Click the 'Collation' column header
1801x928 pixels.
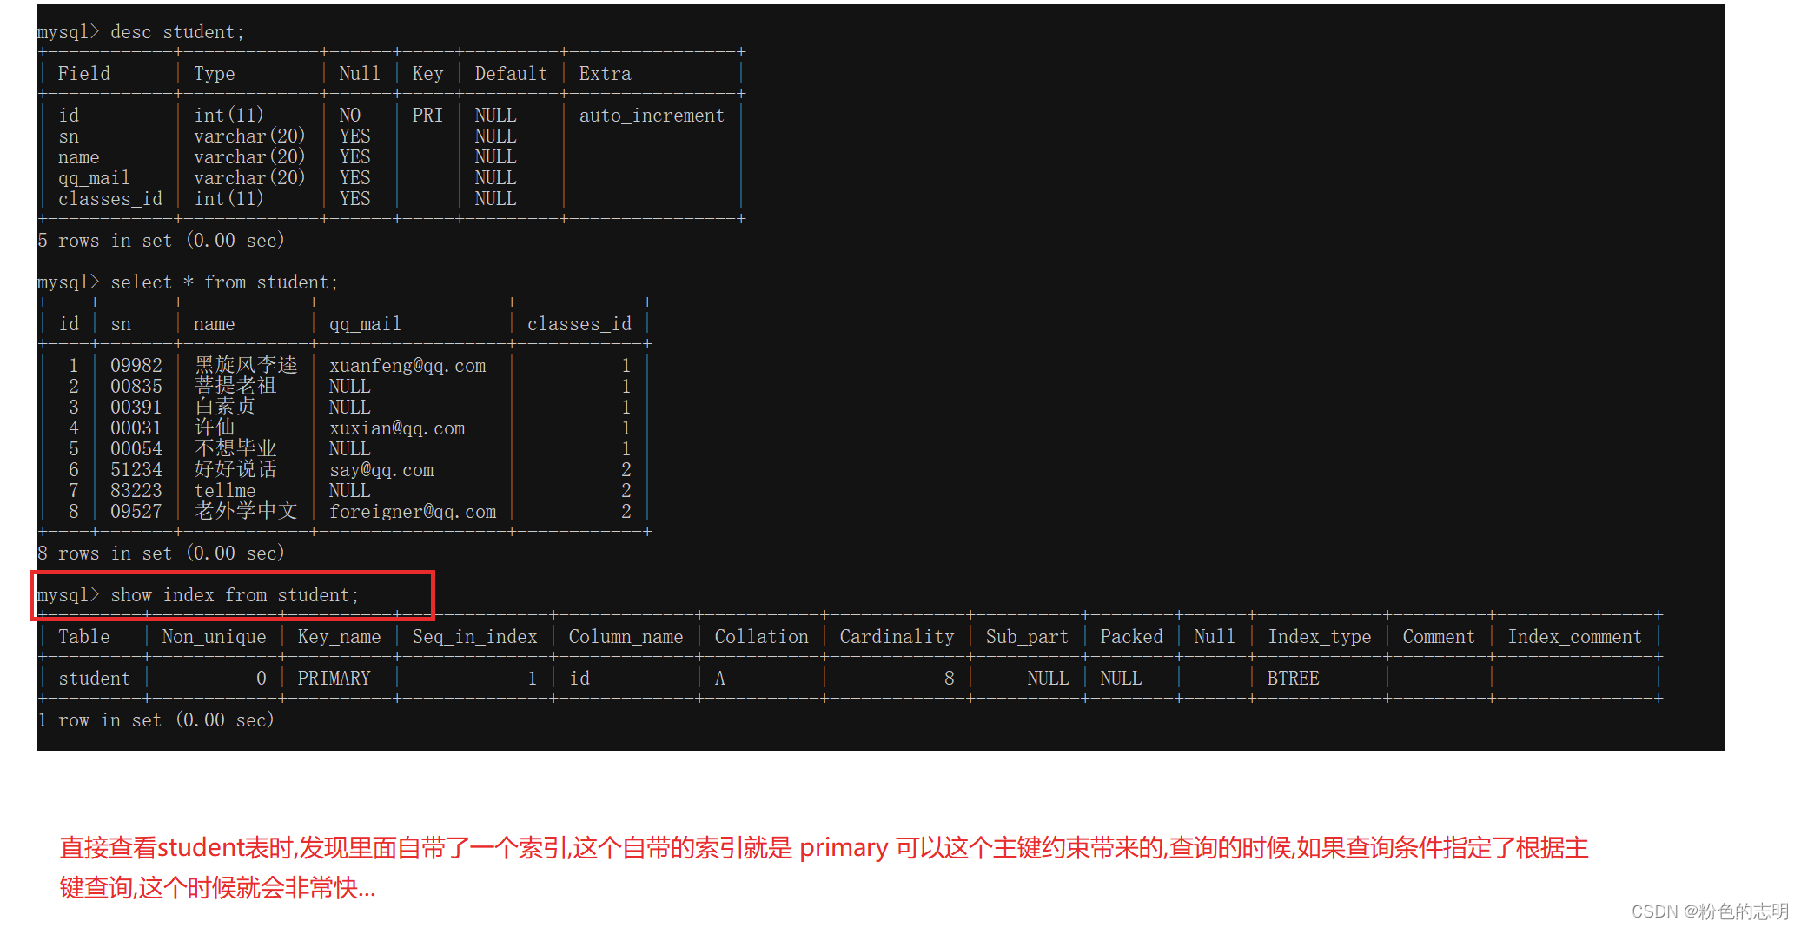(761, 637)
